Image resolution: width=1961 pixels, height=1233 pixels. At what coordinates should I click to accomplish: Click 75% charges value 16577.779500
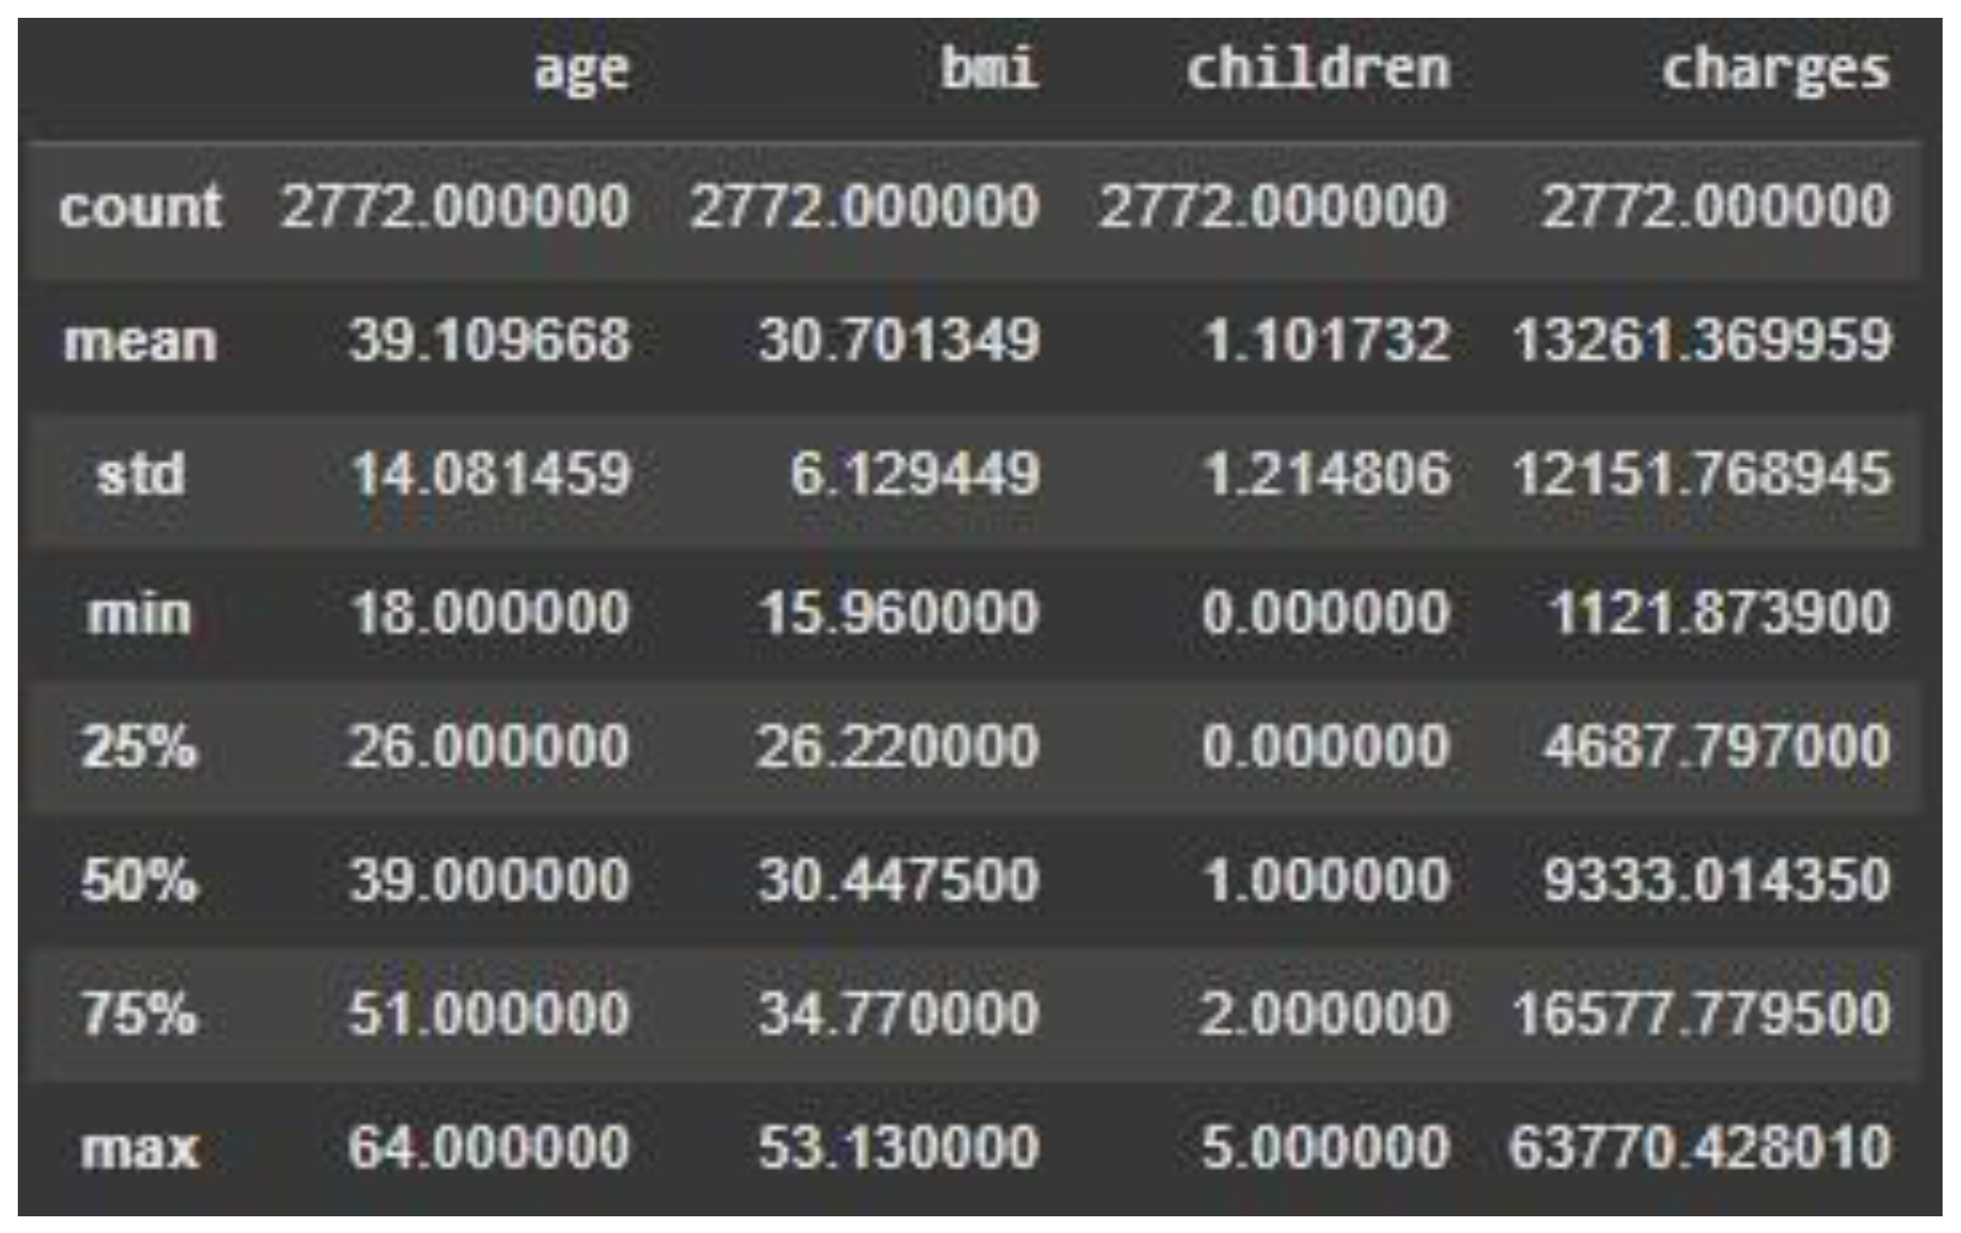coord(1701,1013)
